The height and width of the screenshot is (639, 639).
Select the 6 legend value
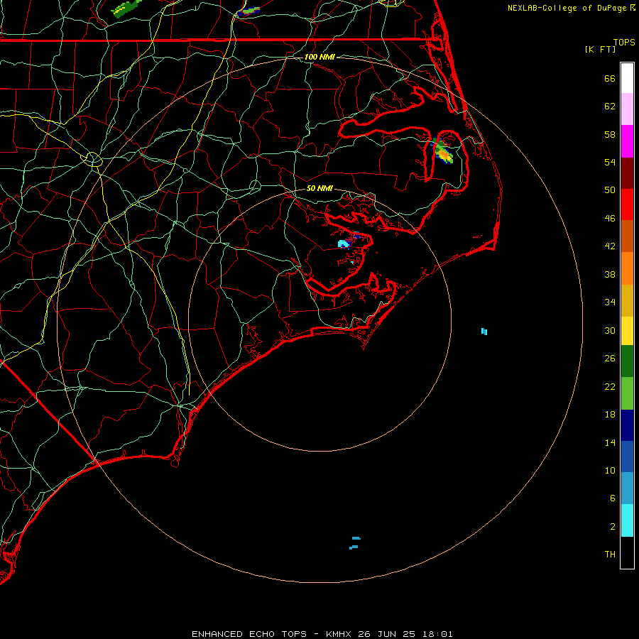pos(612,498)
